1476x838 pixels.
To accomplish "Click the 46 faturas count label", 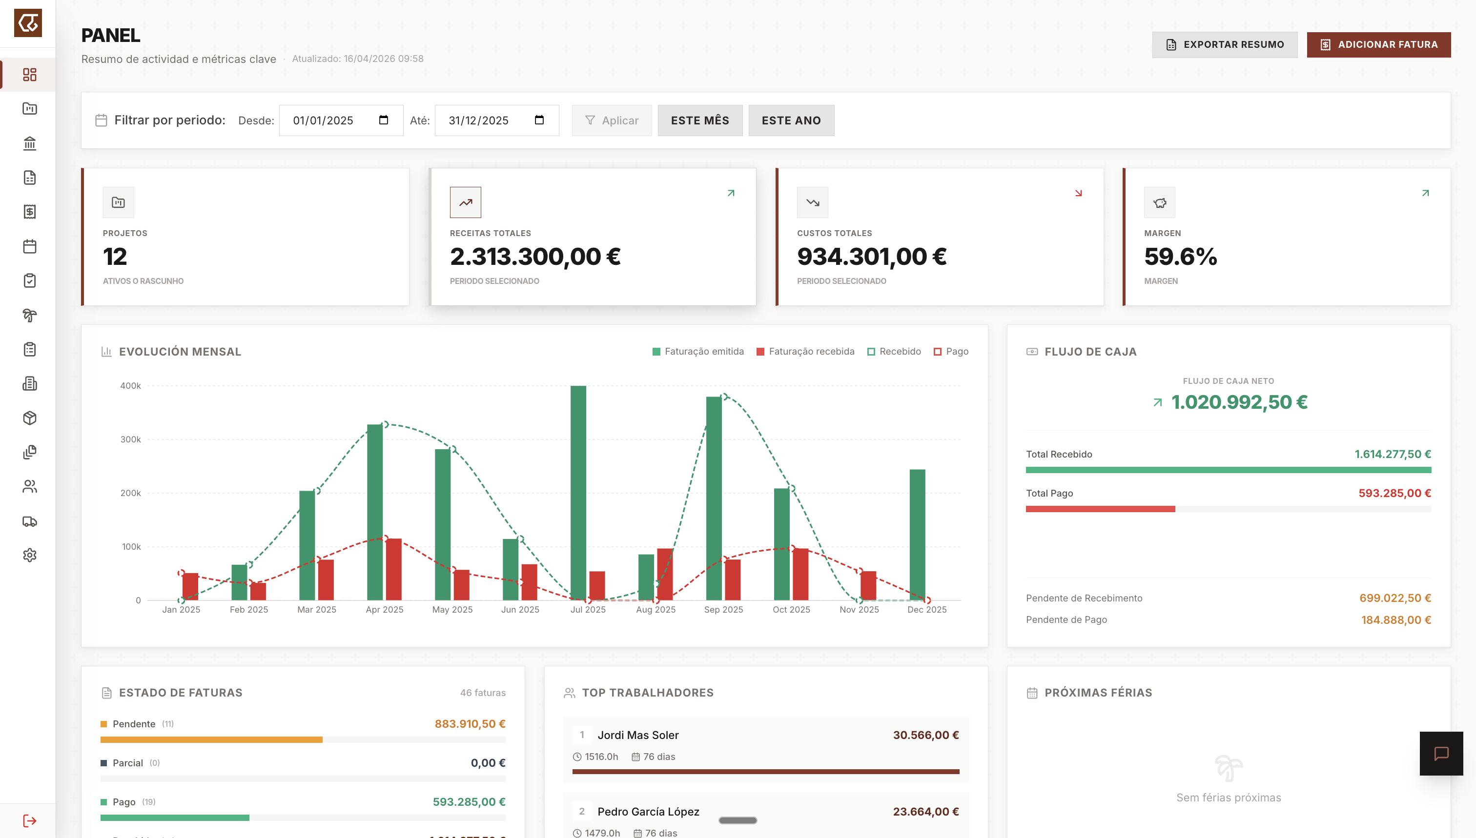I will [x=483, y=693].
